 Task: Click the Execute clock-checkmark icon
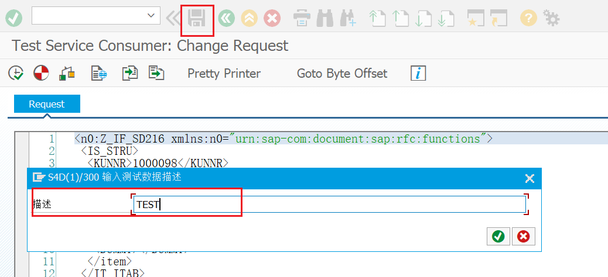click(16, 72)
